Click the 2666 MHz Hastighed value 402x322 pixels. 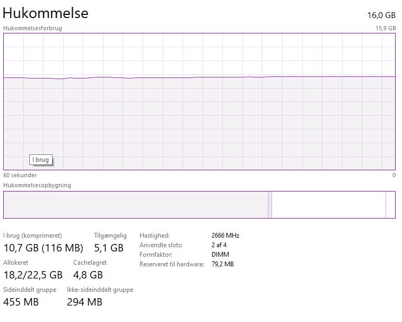click(x=225, y=236)
